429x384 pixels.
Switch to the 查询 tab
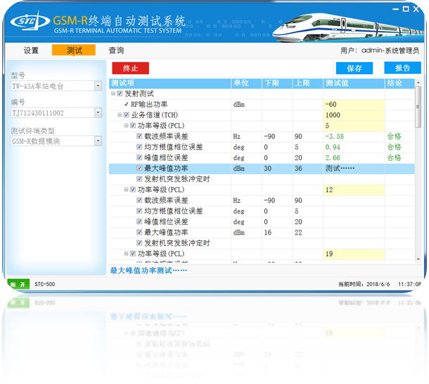click(116, 51)
